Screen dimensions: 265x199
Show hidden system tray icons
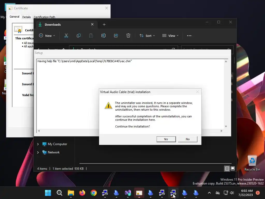pyautogui.click(x=209, y=193)
